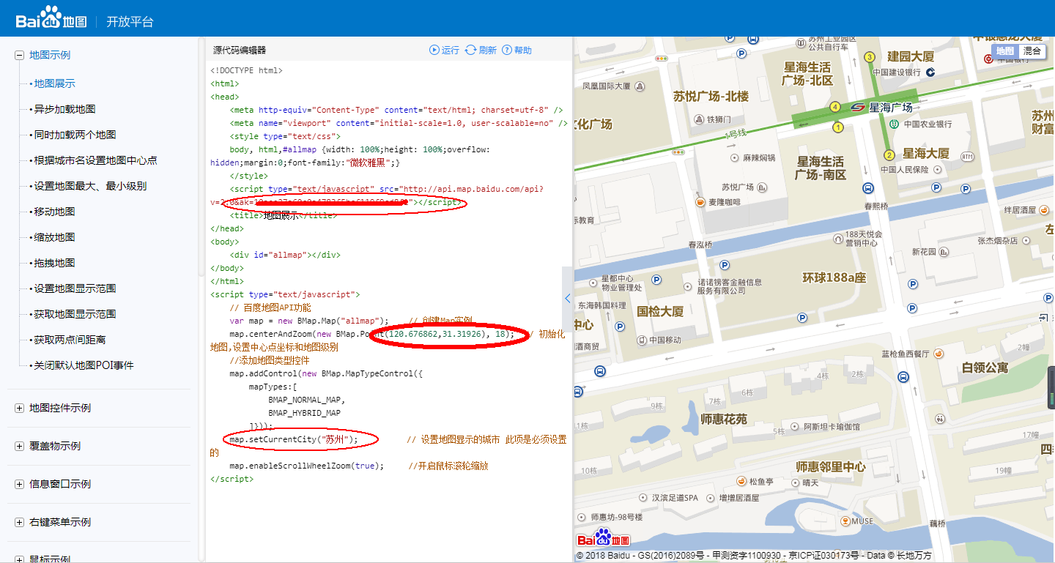
Task: Click the setCurrentCity code line
Action: coord(294,439)
